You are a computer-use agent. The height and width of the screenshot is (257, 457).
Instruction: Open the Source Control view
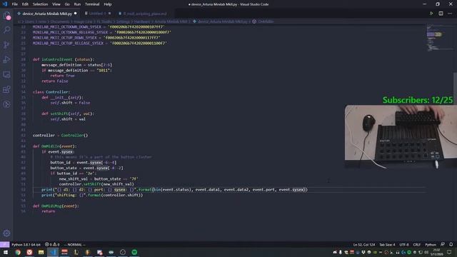pos(6,44)
